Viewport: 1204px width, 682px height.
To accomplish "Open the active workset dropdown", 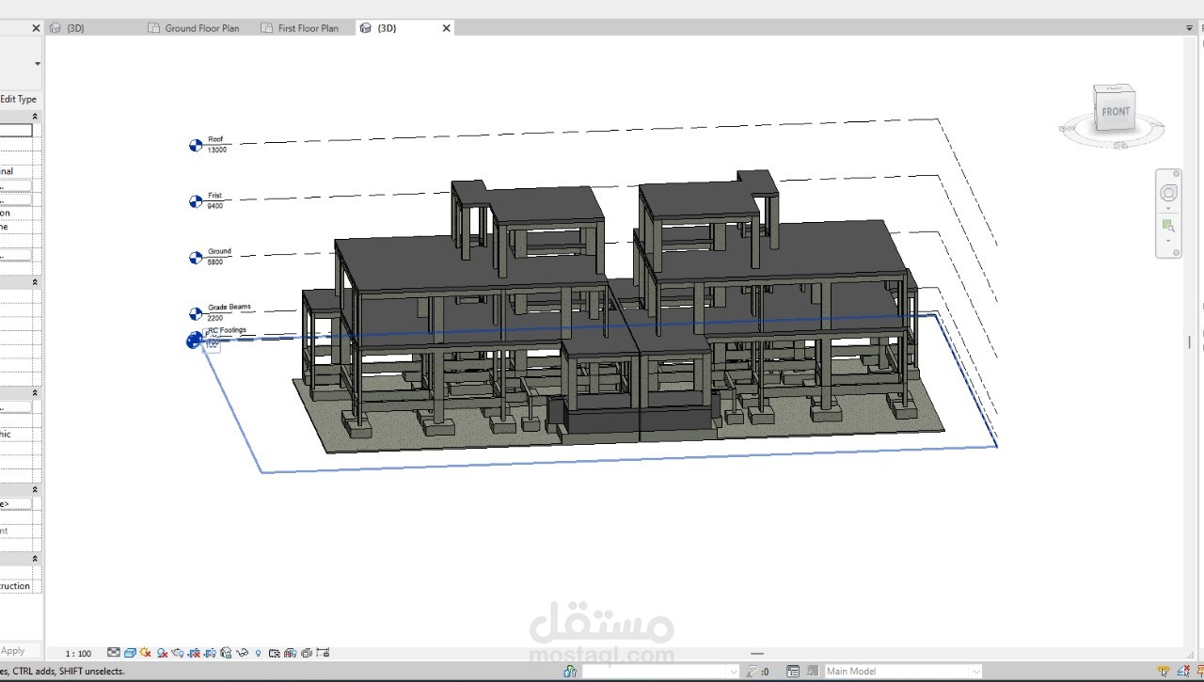I will click(x=660, y=671).
